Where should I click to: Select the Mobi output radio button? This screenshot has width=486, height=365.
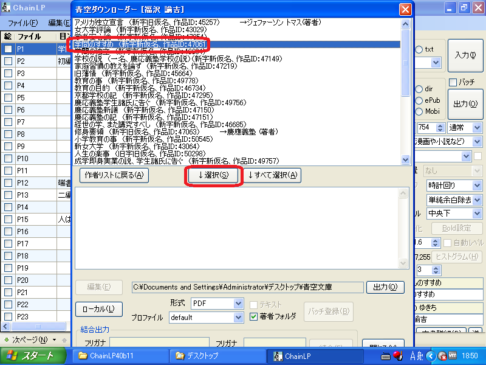pyautogui.click(x=419, y=111)
